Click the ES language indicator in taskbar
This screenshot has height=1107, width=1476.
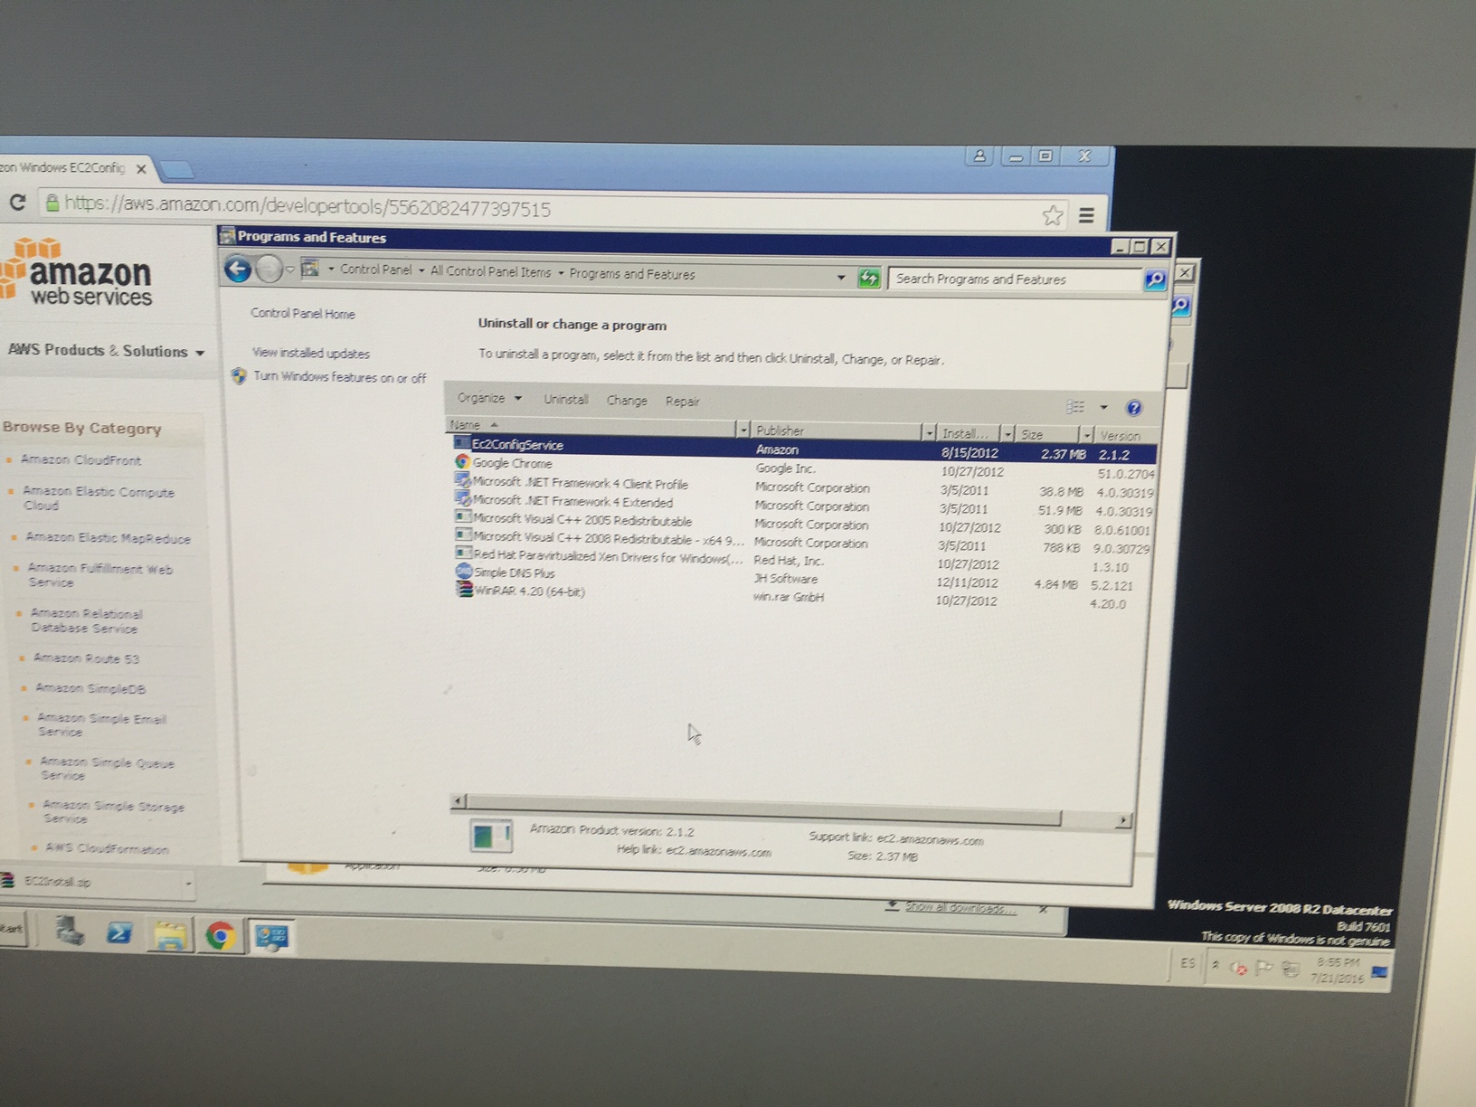[1187, 963]
